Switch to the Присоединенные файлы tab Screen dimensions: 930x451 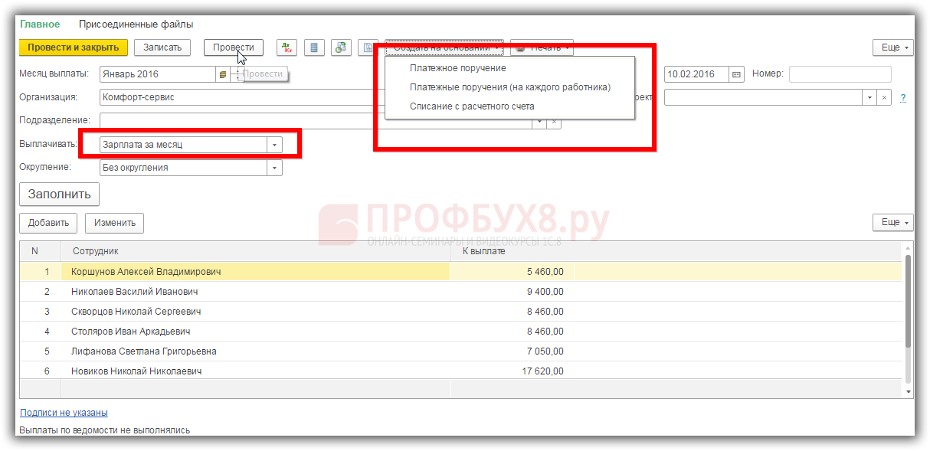136,25
